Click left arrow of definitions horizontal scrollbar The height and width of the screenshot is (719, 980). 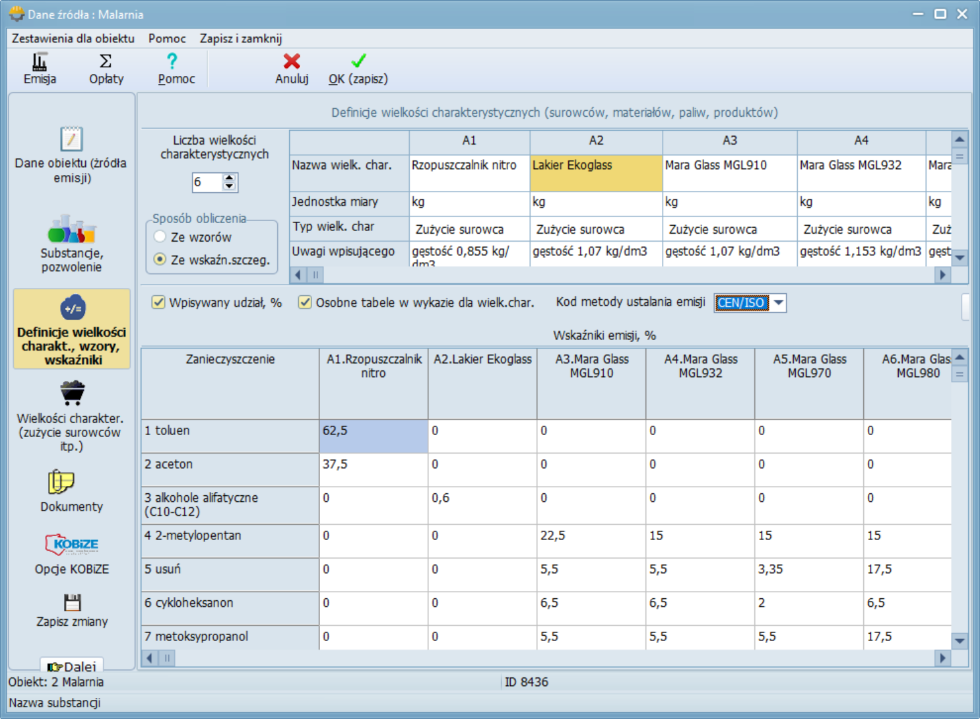point(298,275)
